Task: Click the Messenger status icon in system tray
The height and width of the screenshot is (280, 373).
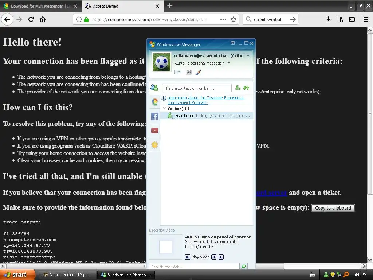Action: click(x=326, y=275)
